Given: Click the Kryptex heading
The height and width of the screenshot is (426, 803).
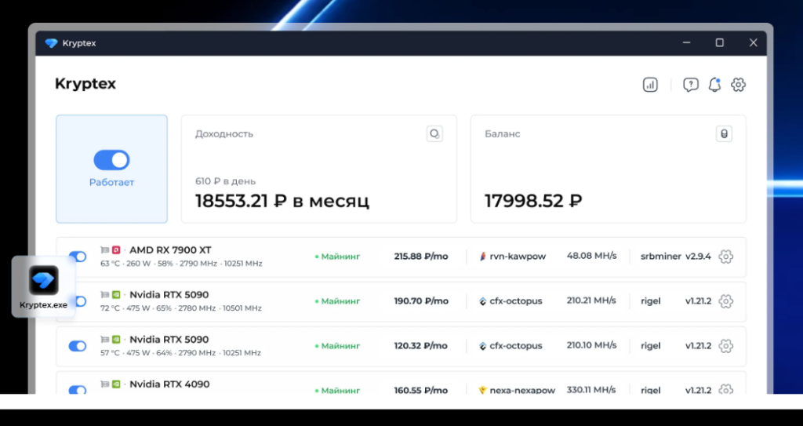Looking at the screenshot, I should (x=85, y=84).
